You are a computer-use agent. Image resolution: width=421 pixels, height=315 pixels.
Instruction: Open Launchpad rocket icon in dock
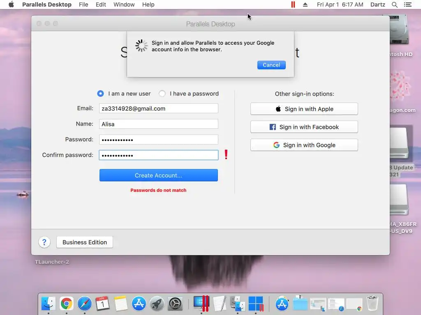click(x=157, y=304)
